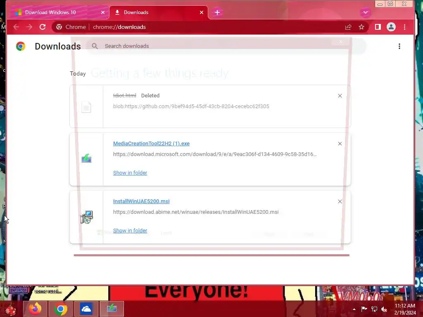Show MediaCreationTool22H2 in folder
Viewport: 423px width, 317px height.
(x=130, y=173)
